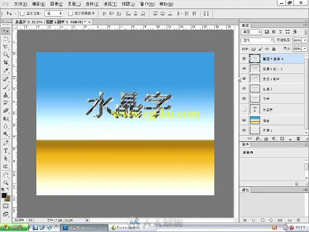Screen dimensions: 309x232
Task: Open the middle panel flyout menu
Action: [x=305, y=144]
